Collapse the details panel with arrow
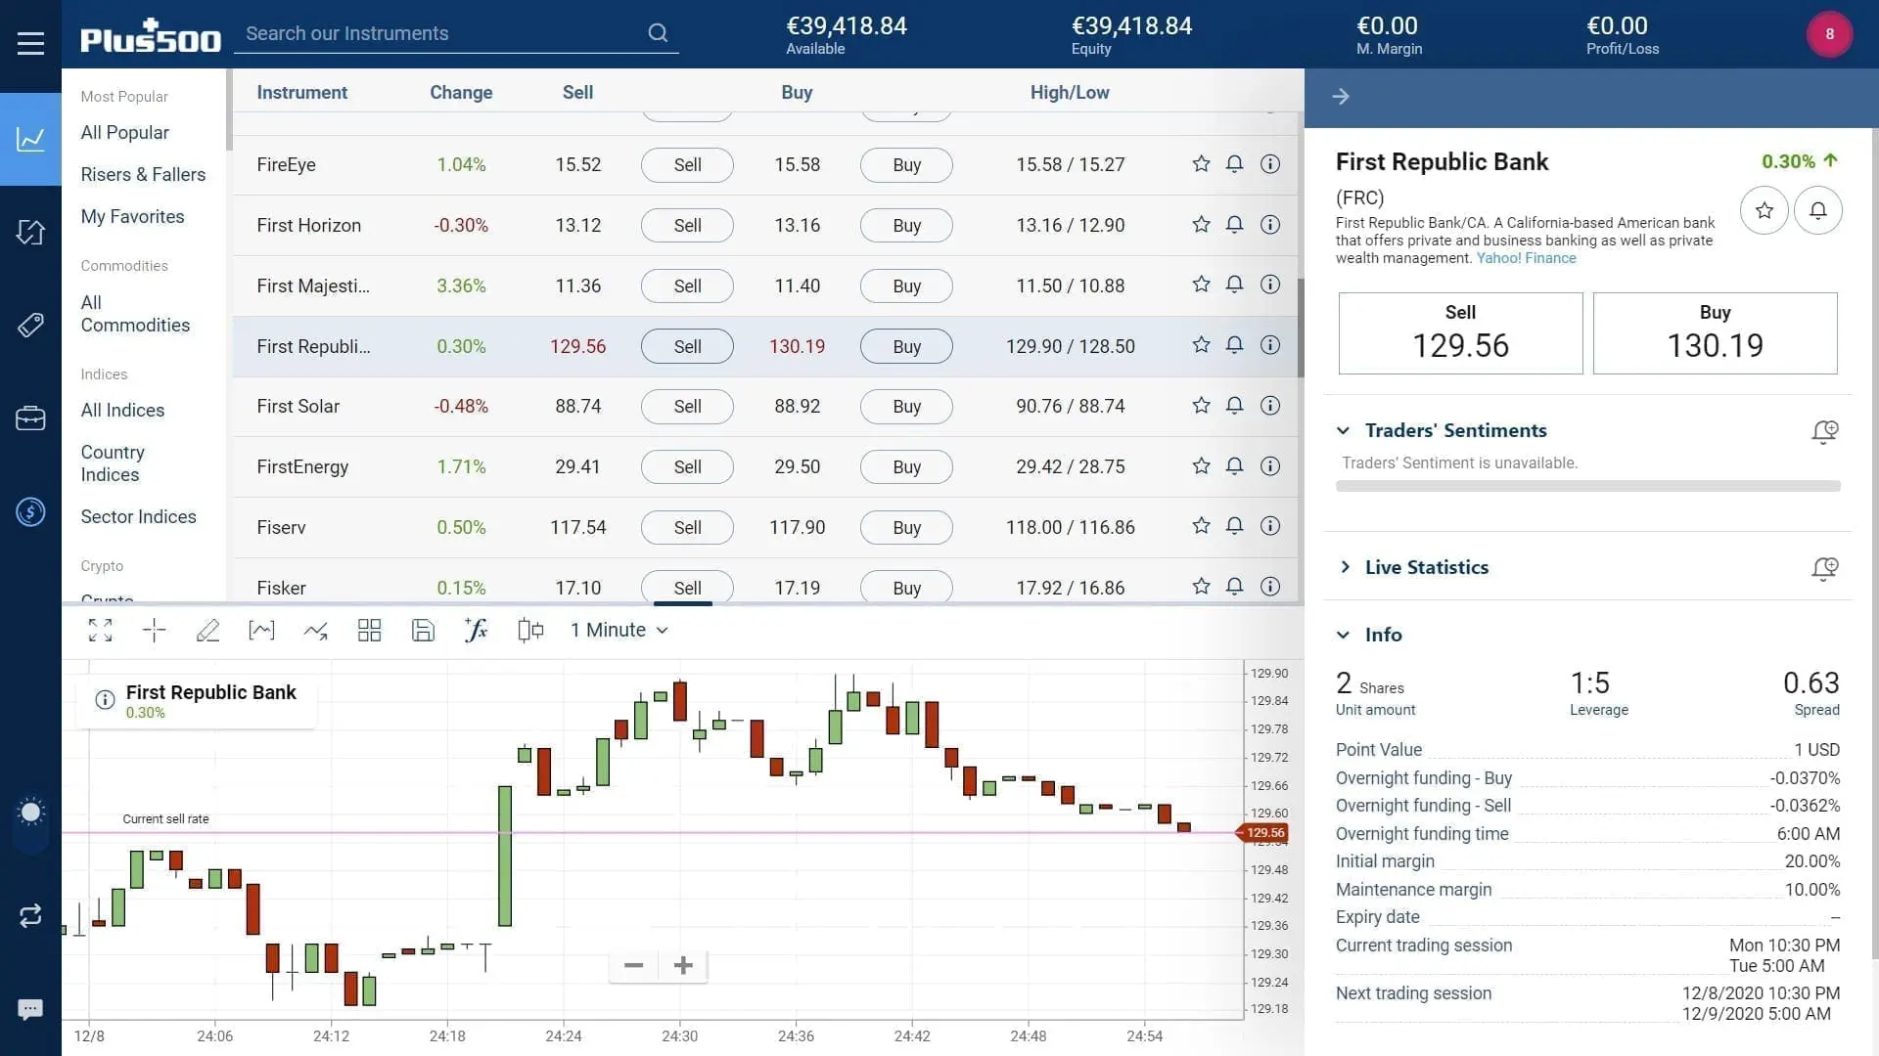 pyautogui.click(x=1341, y=97)
